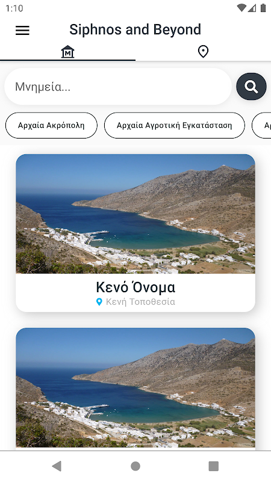The height and width of the screenshot is (482, 271).
Task: Focus the Μνημεία search field
Action: click(118, 87)
